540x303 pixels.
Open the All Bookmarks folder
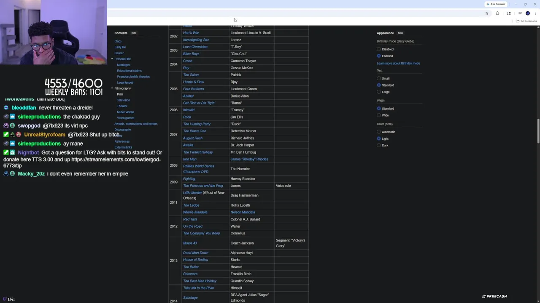[526, 21]
